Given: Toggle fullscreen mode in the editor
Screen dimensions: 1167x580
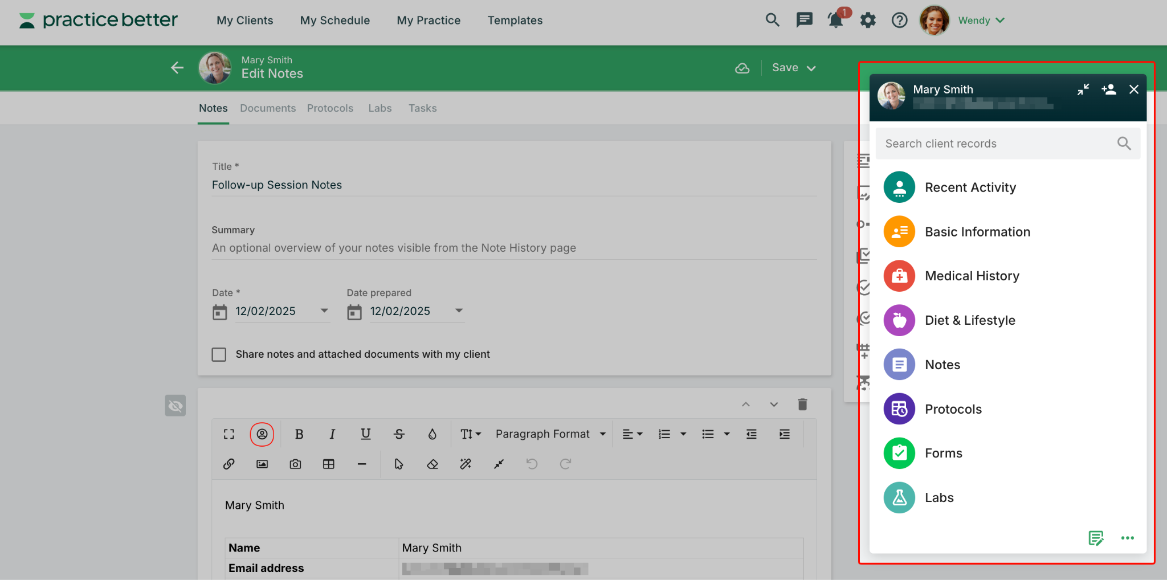Looking at the screenshot, I should (x=229, y=434).
